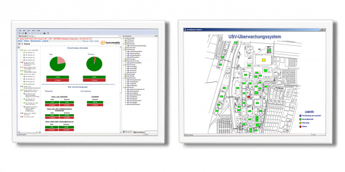Viewport: 345px width, 172px height.
Task: Open the Tools menu
Action: (34, 30)
